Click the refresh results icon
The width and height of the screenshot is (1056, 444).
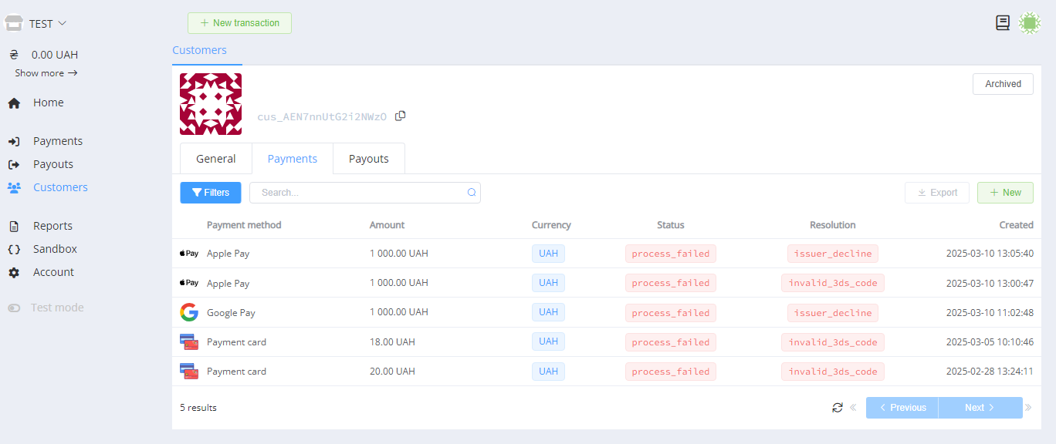(x=838, y=408)
